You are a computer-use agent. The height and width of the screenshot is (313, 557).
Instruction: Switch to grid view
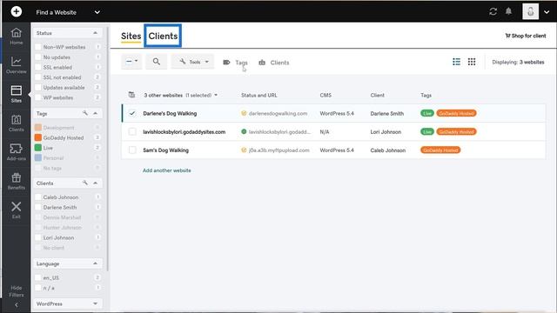pyautogui.click(x=472, y=62)
